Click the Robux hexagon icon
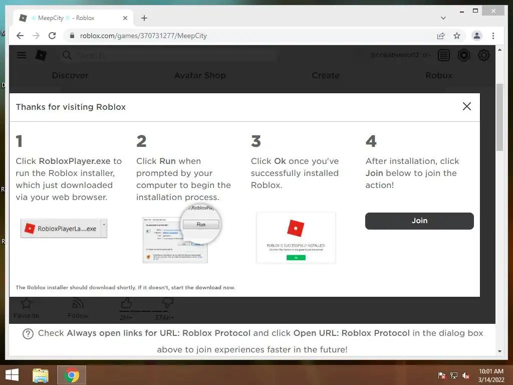This screenshot has width=513, height=385. coord(463,55)
